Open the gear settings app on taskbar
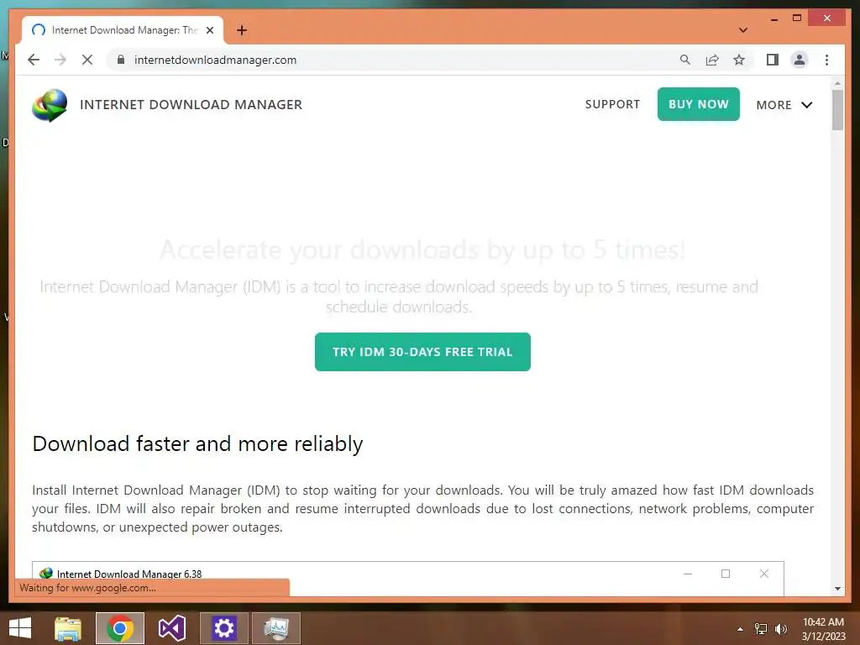 (223, 628)
